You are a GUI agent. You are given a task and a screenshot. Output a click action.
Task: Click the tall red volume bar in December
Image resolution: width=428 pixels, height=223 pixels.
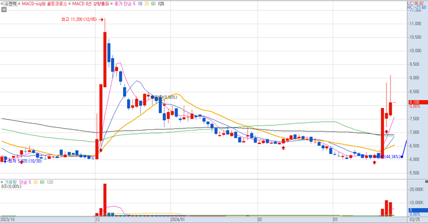tap(105, 200)
